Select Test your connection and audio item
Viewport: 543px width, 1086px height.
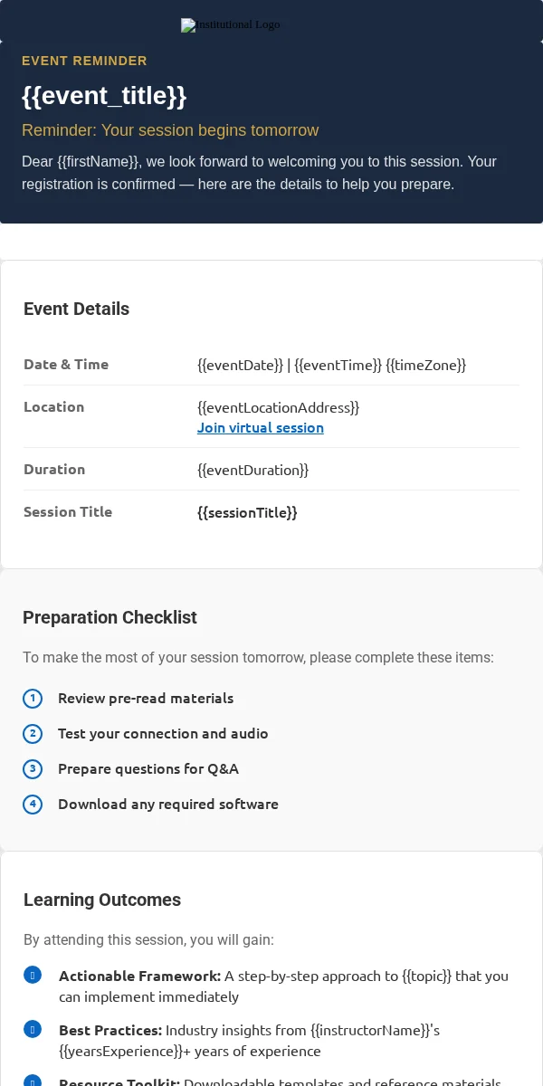[163, 734]
